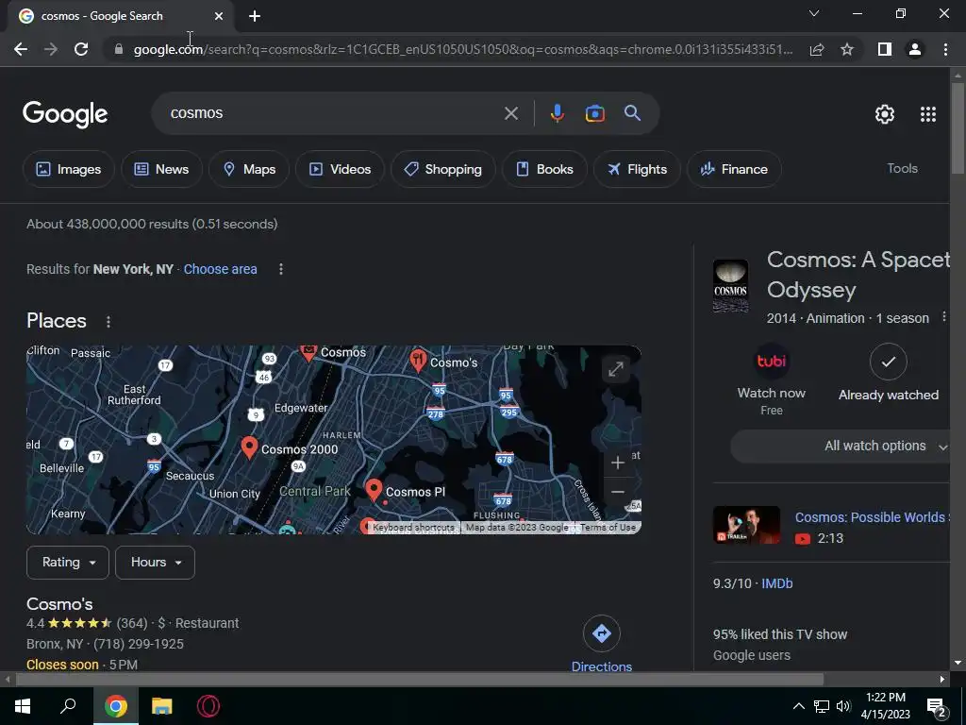Open the Google apps grid
The image size is (966, 725).
click(928, 114)
